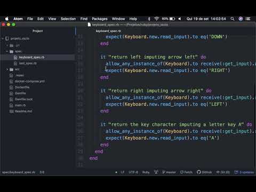
Task: Click the UTF-8 encoding selector
Action: [133, 172]
